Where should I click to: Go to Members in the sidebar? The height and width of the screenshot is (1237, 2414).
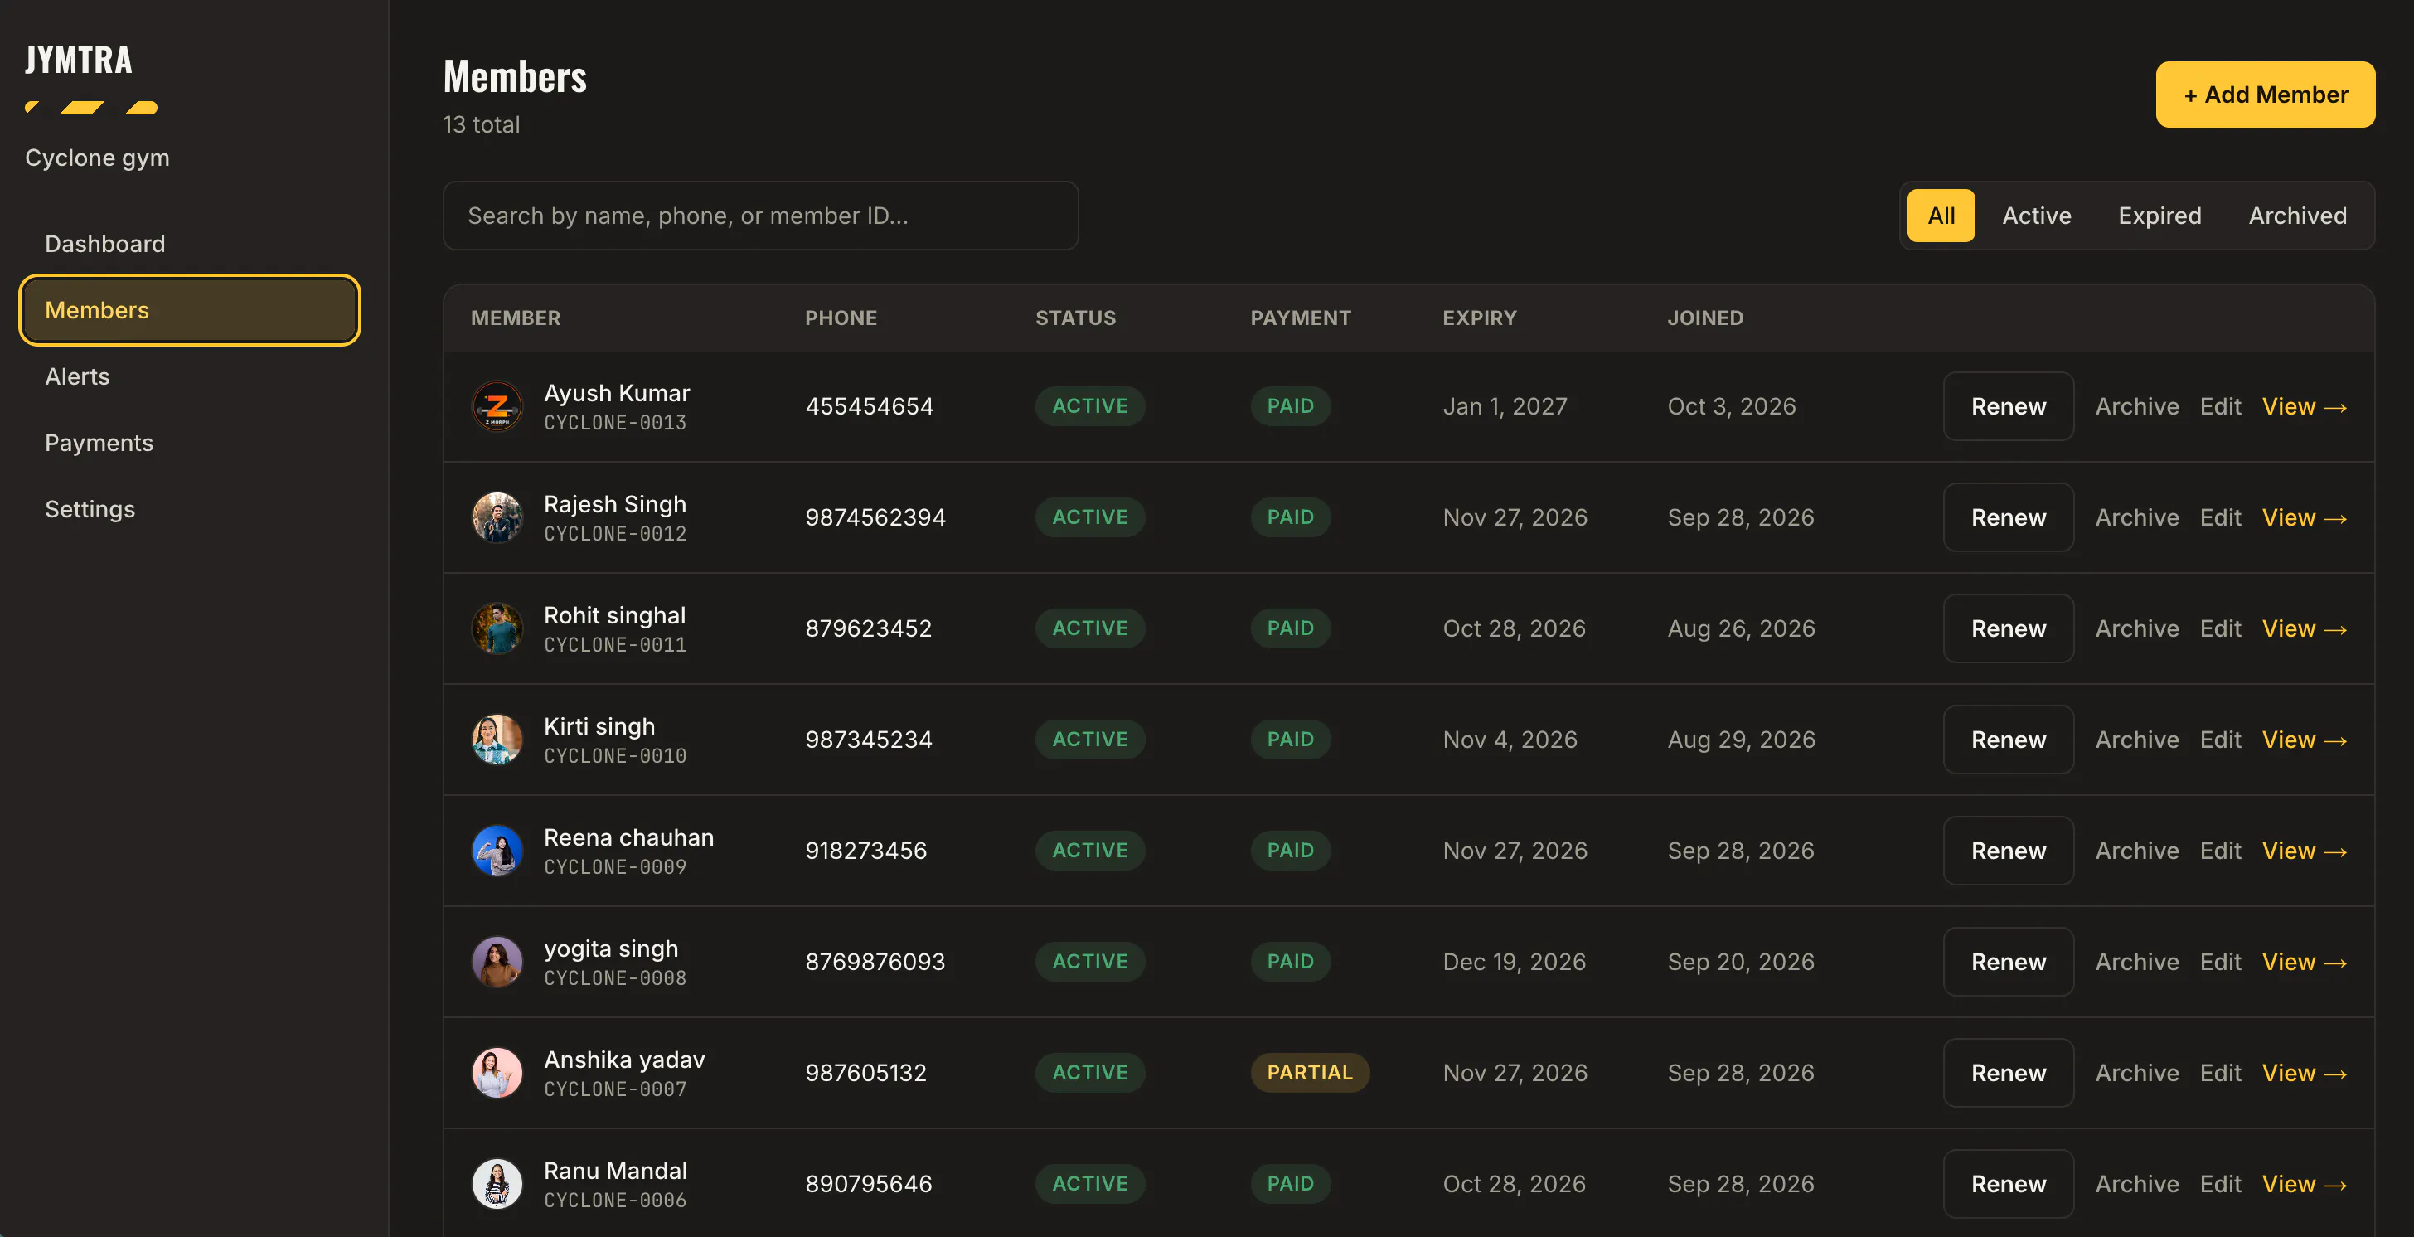[189, 310]
